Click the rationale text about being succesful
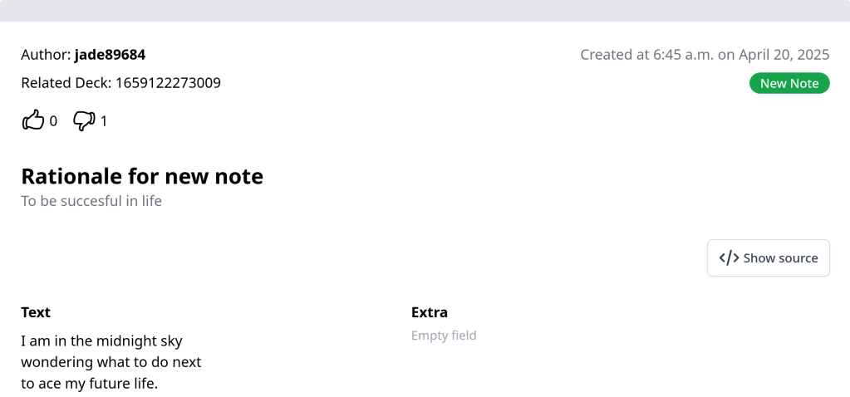 91,201
